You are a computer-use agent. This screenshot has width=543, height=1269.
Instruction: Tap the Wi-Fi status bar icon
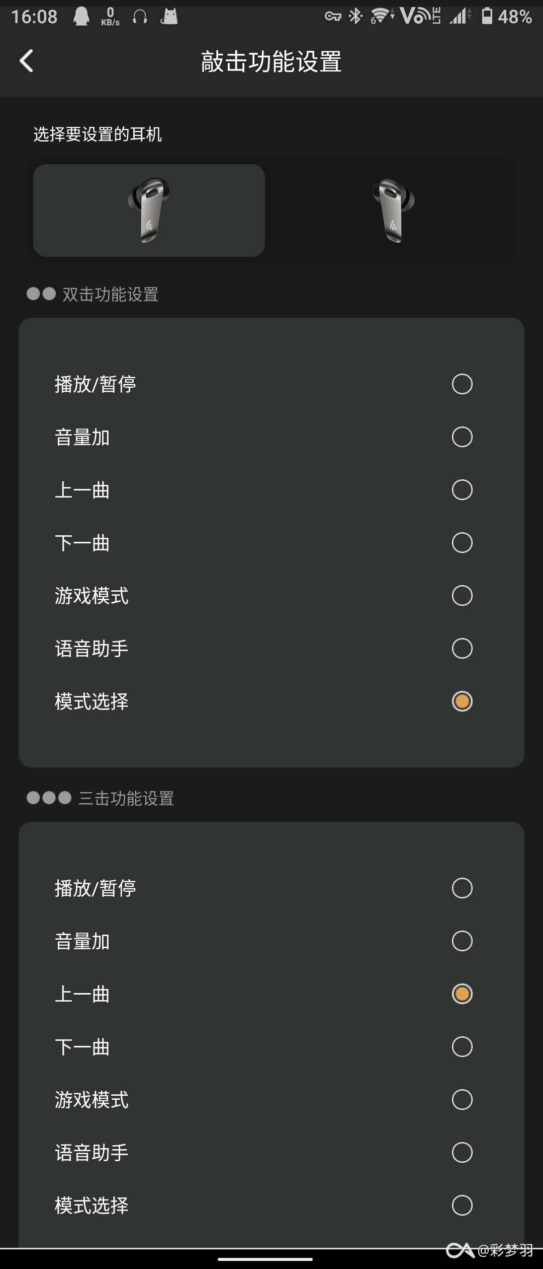(382, 16)
